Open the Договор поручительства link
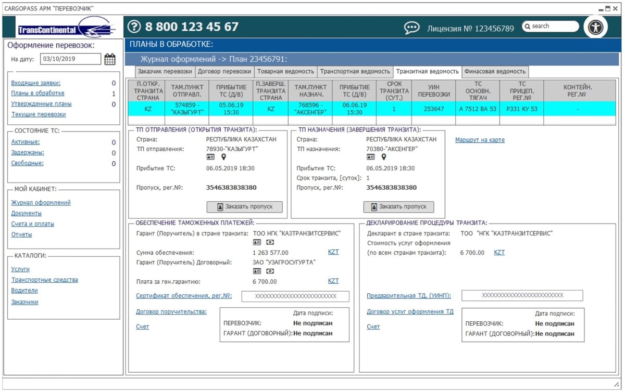Viewport: 625px width, 392px height. [x=171, y=311]
